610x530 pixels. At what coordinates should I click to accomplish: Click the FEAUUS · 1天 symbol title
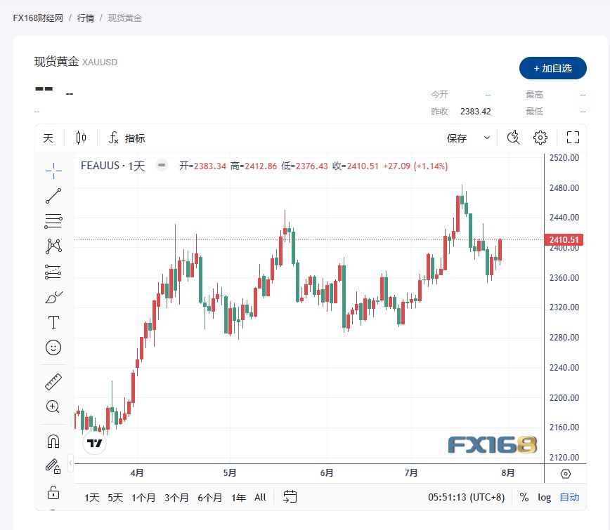click(113, 166)
